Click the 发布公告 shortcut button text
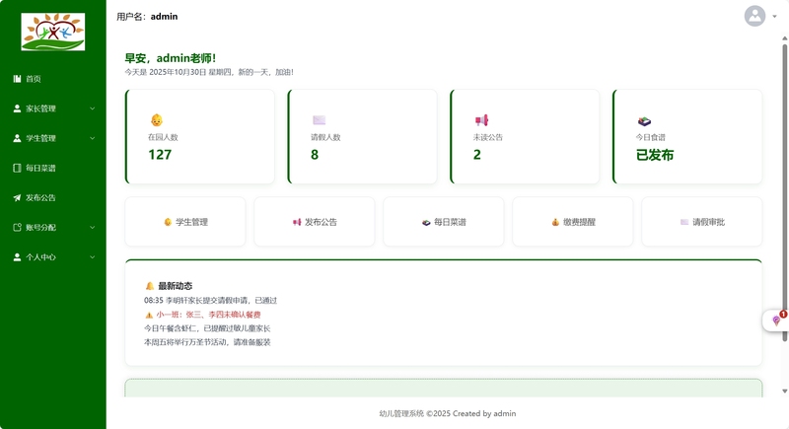Viewport: 789px width, 429px height. click(322, 222)
